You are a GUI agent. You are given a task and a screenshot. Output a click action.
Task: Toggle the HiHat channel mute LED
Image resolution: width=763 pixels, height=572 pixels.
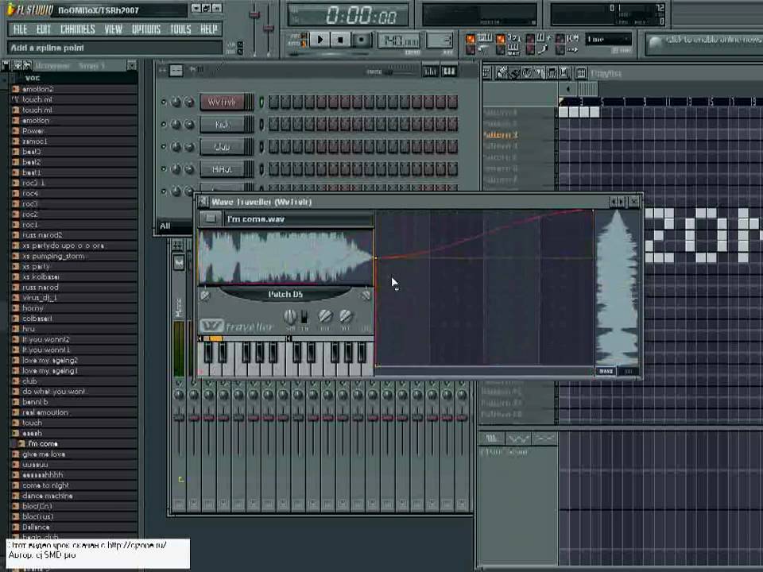pos(164,169)
